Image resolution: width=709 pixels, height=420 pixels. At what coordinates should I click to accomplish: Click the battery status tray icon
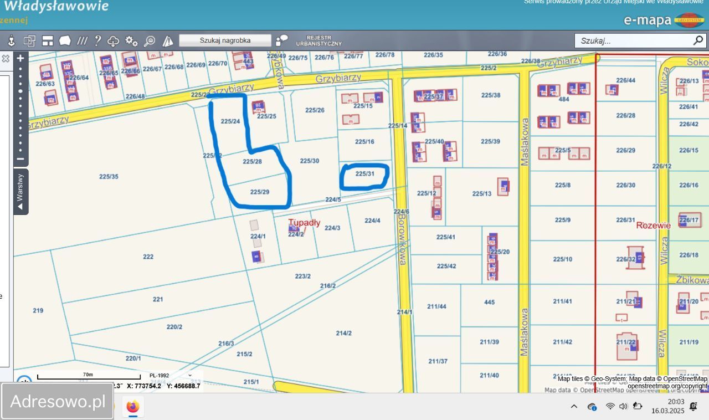pos(638,406)
